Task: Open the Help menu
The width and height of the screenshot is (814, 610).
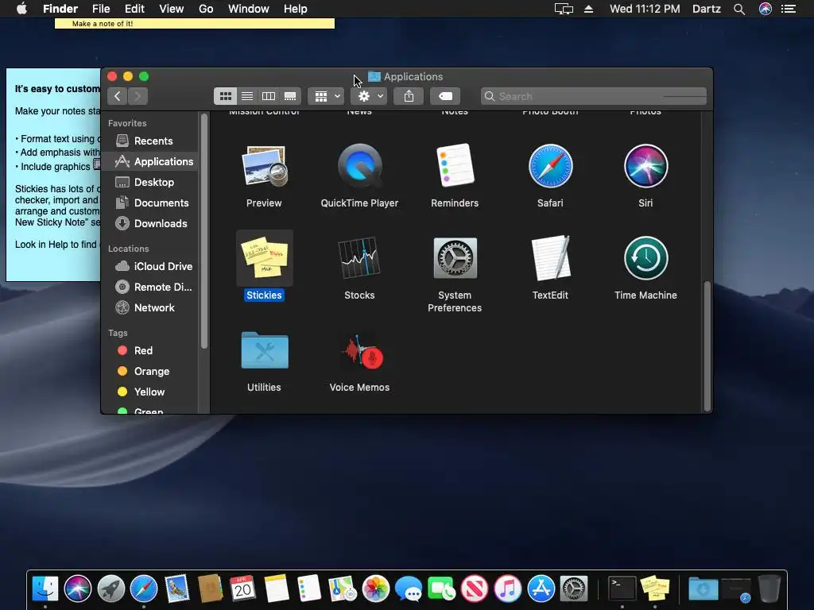Action: (x=296, y=9)
